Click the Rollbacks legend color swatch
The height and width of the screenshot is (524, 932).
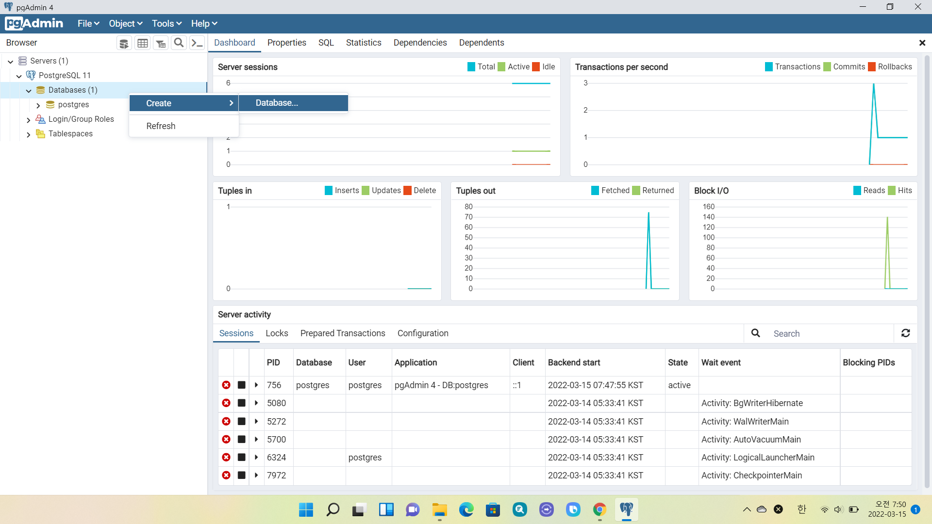pyautogui.click(x=872, y=67)
